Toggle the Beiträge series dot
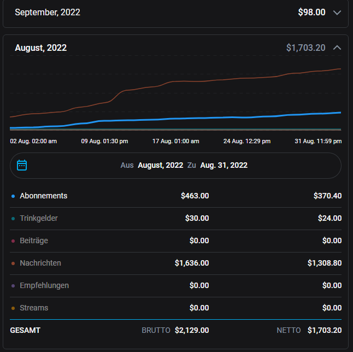 pyautogui.click(x=13, y=240)
